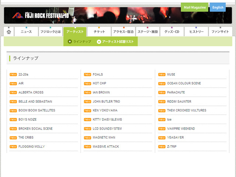Click the new badge beside RIDDIM SAUNTER
The width and height of the screenshot is (236, 177).
coord(162,102)
